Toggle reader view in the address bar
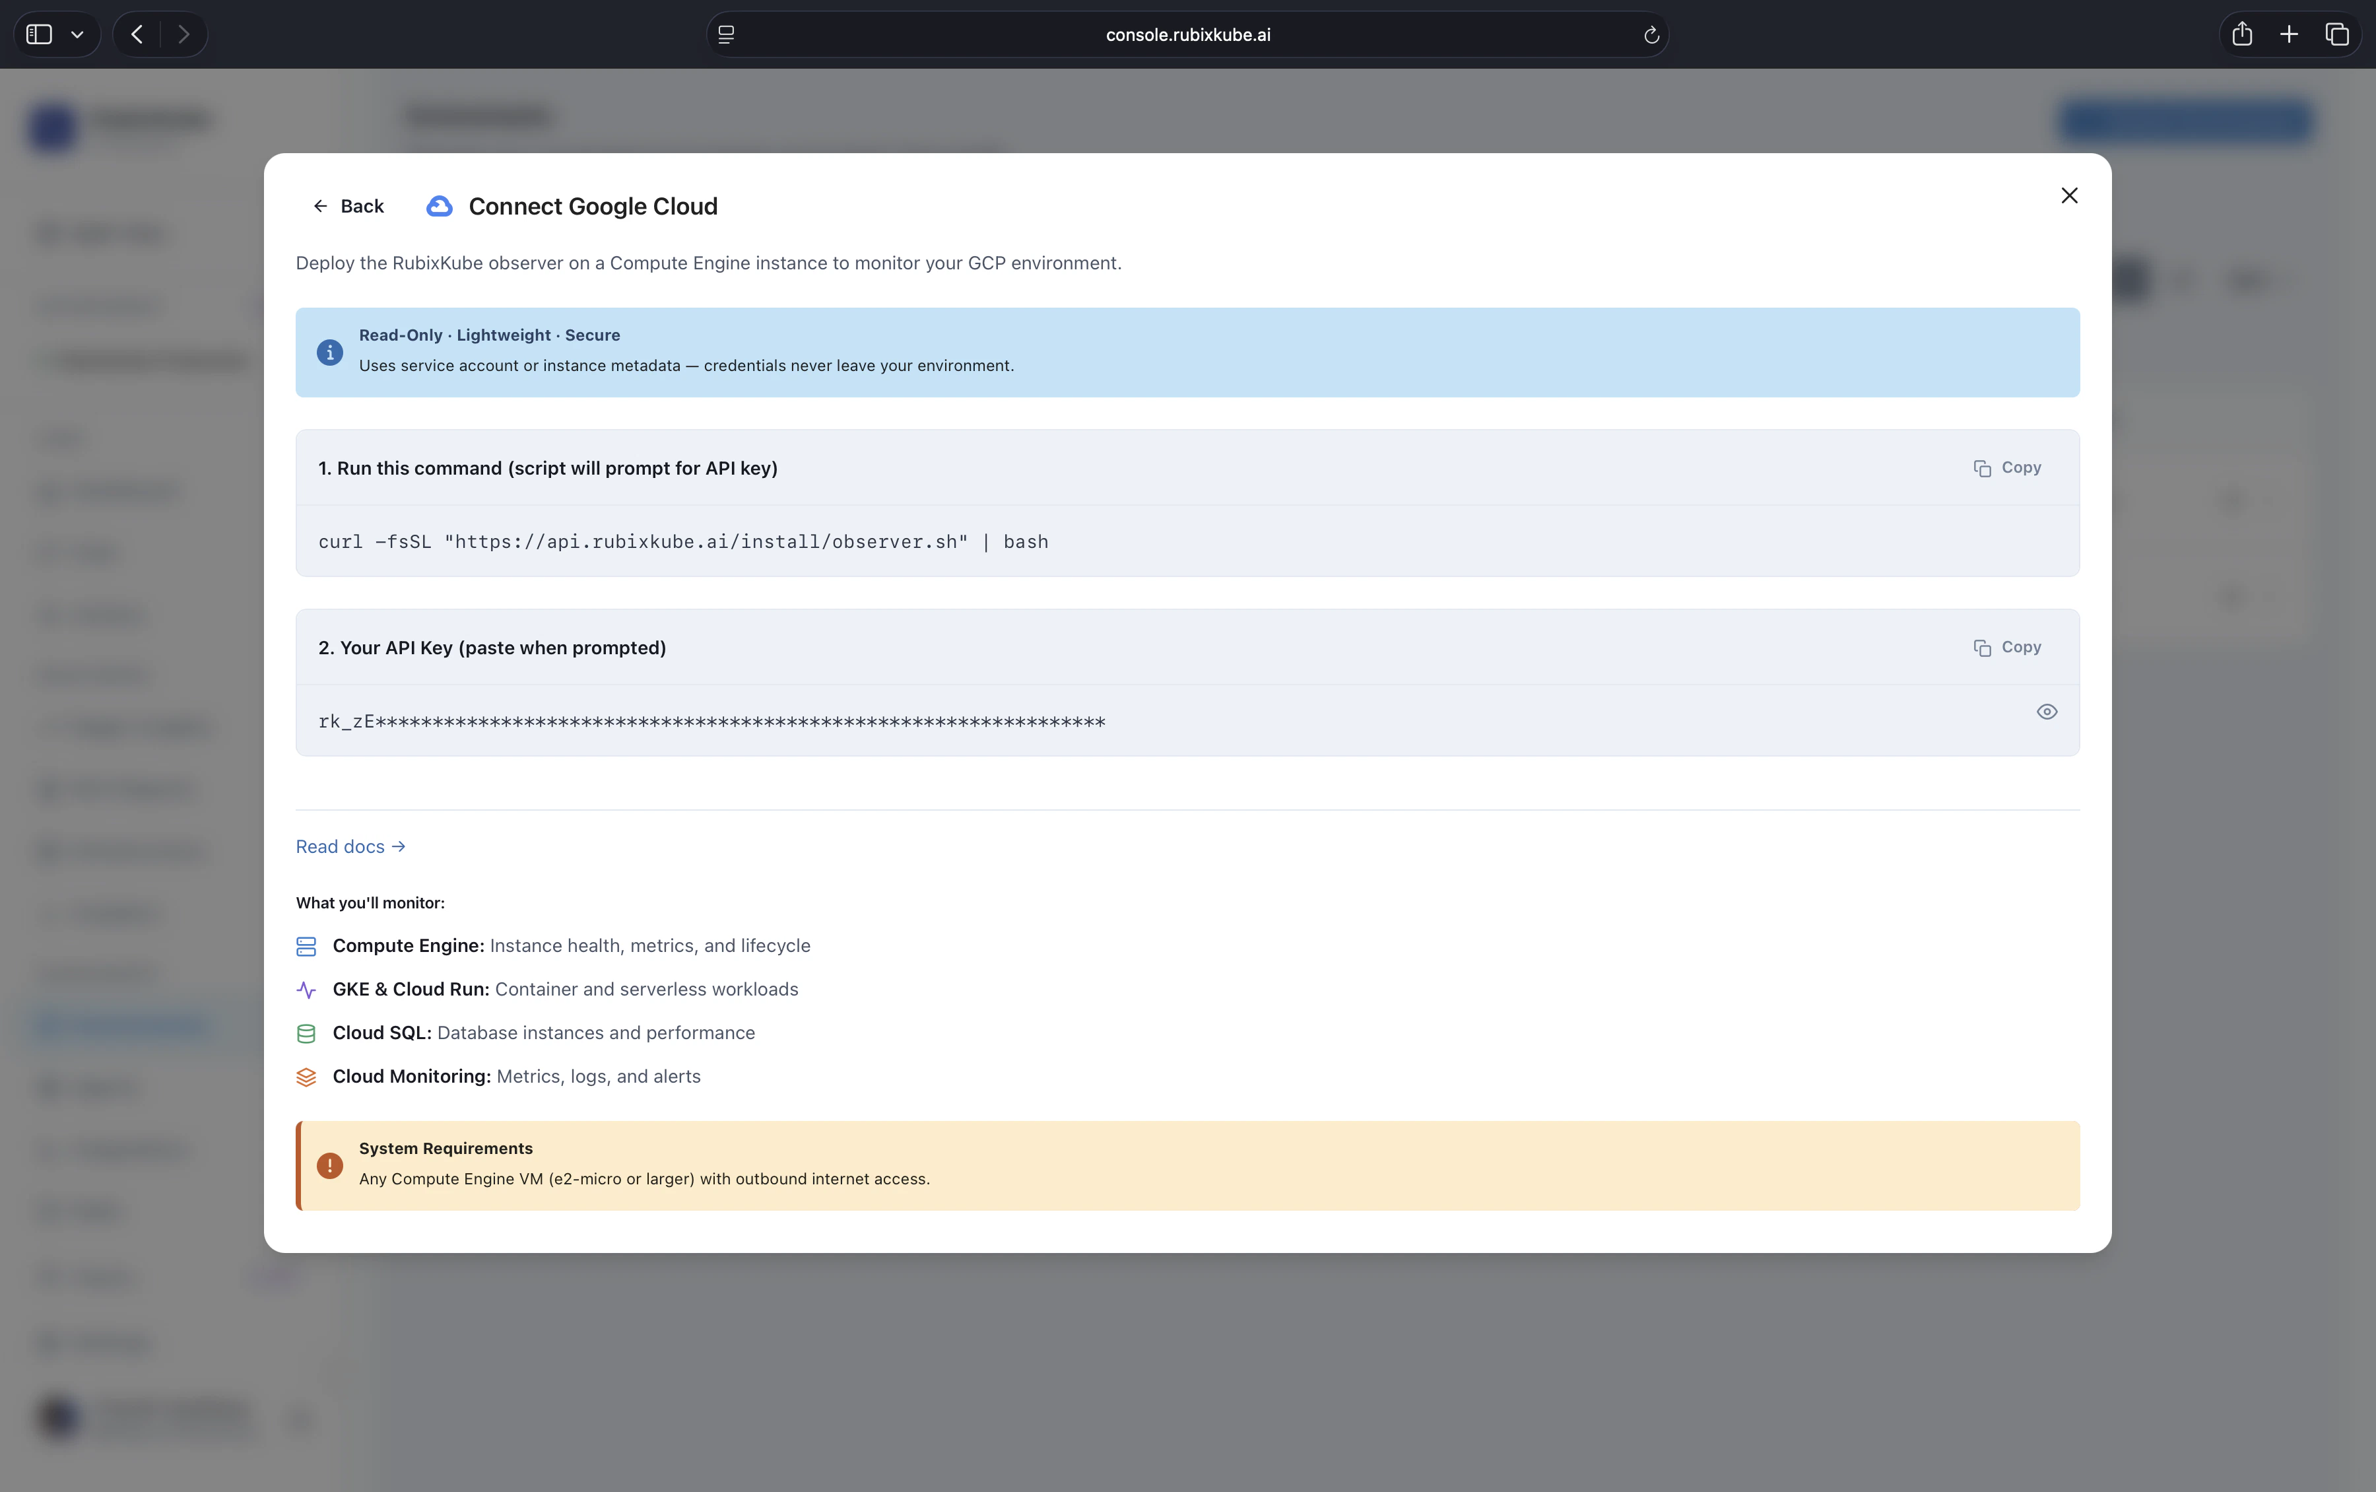Image resolution: width=2376 pixels, height=1492 pixels. (726, 34)
